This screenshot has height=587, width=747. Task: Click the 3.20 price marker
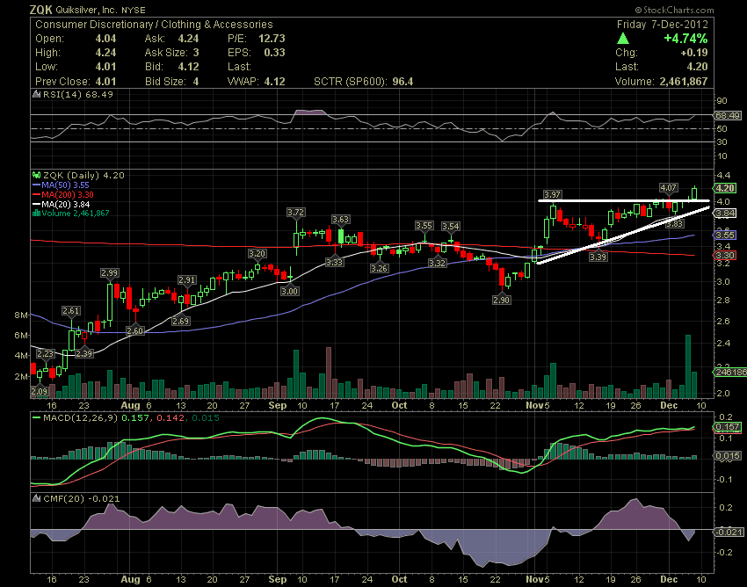tap(257, 253)
